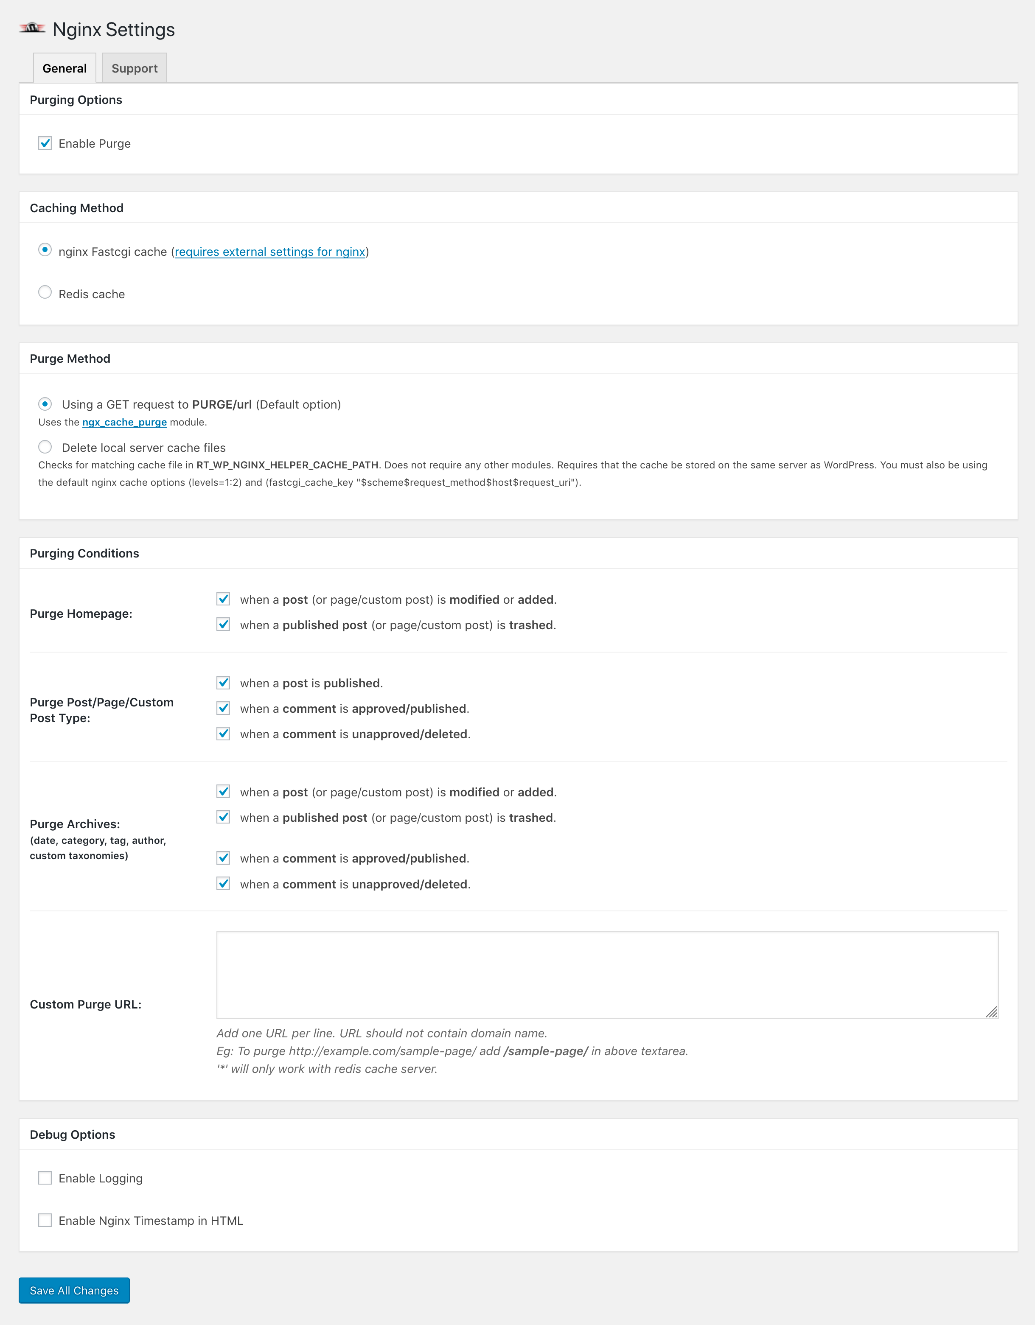The width and height of the screenshot is (1035, 1325).
Task: Uncheck the Enable Purge checkbox
Action: 45,143
